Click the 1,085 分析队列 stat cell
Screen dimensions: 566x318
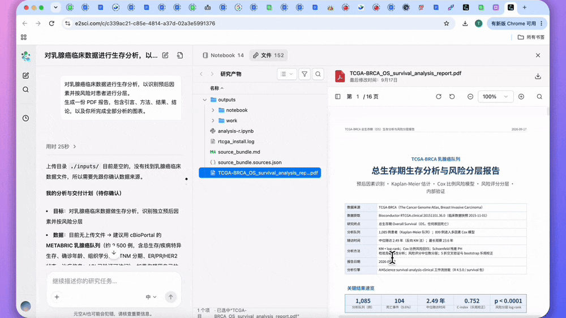coord(363,303)
